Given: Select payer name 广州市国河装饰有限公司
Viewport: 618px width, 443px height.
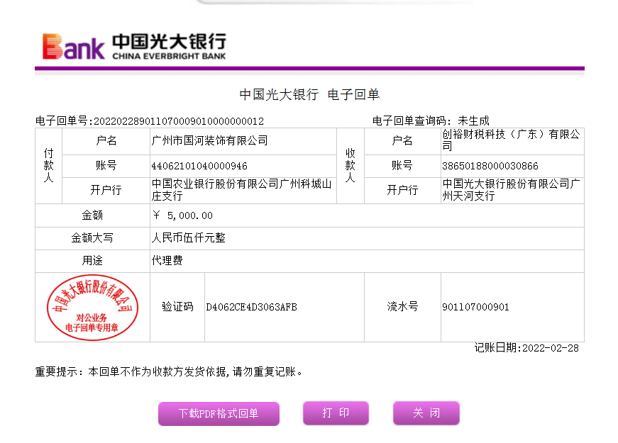Looking at the screenshot, I should coord(210,140).
